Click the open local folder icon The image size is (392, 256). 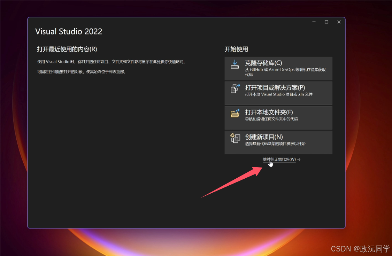[235, 113]
